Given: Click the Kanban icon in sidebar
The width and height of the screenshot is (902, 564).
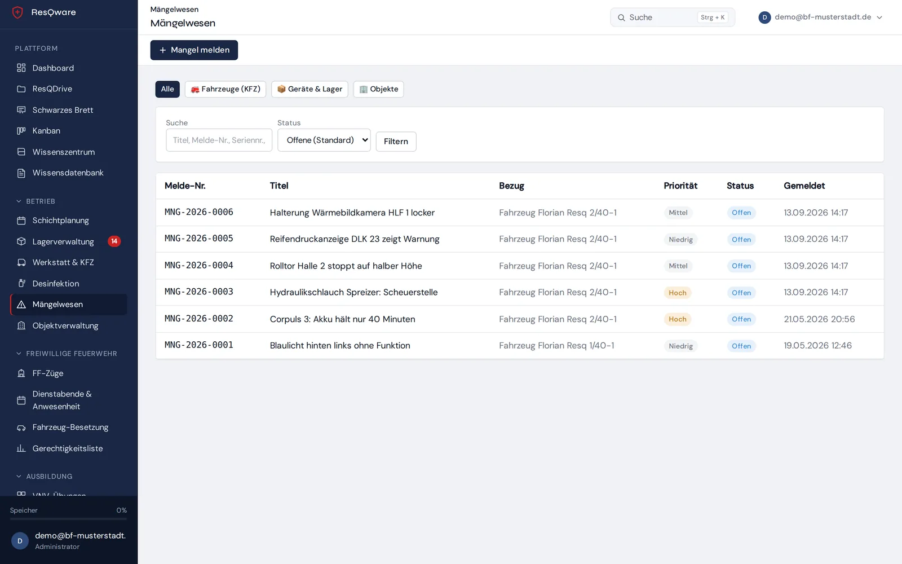Looking at the screenshot, I should (x=21, y=131).
